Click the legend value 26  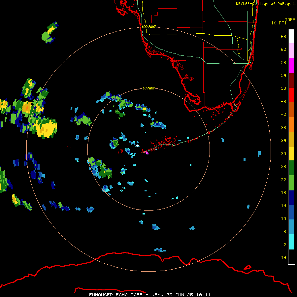coord(283,167)
